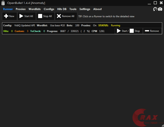Viewport: 164px width, 127px height.
Task: Maximize the OpenBullet window
Action: (155, 3)
